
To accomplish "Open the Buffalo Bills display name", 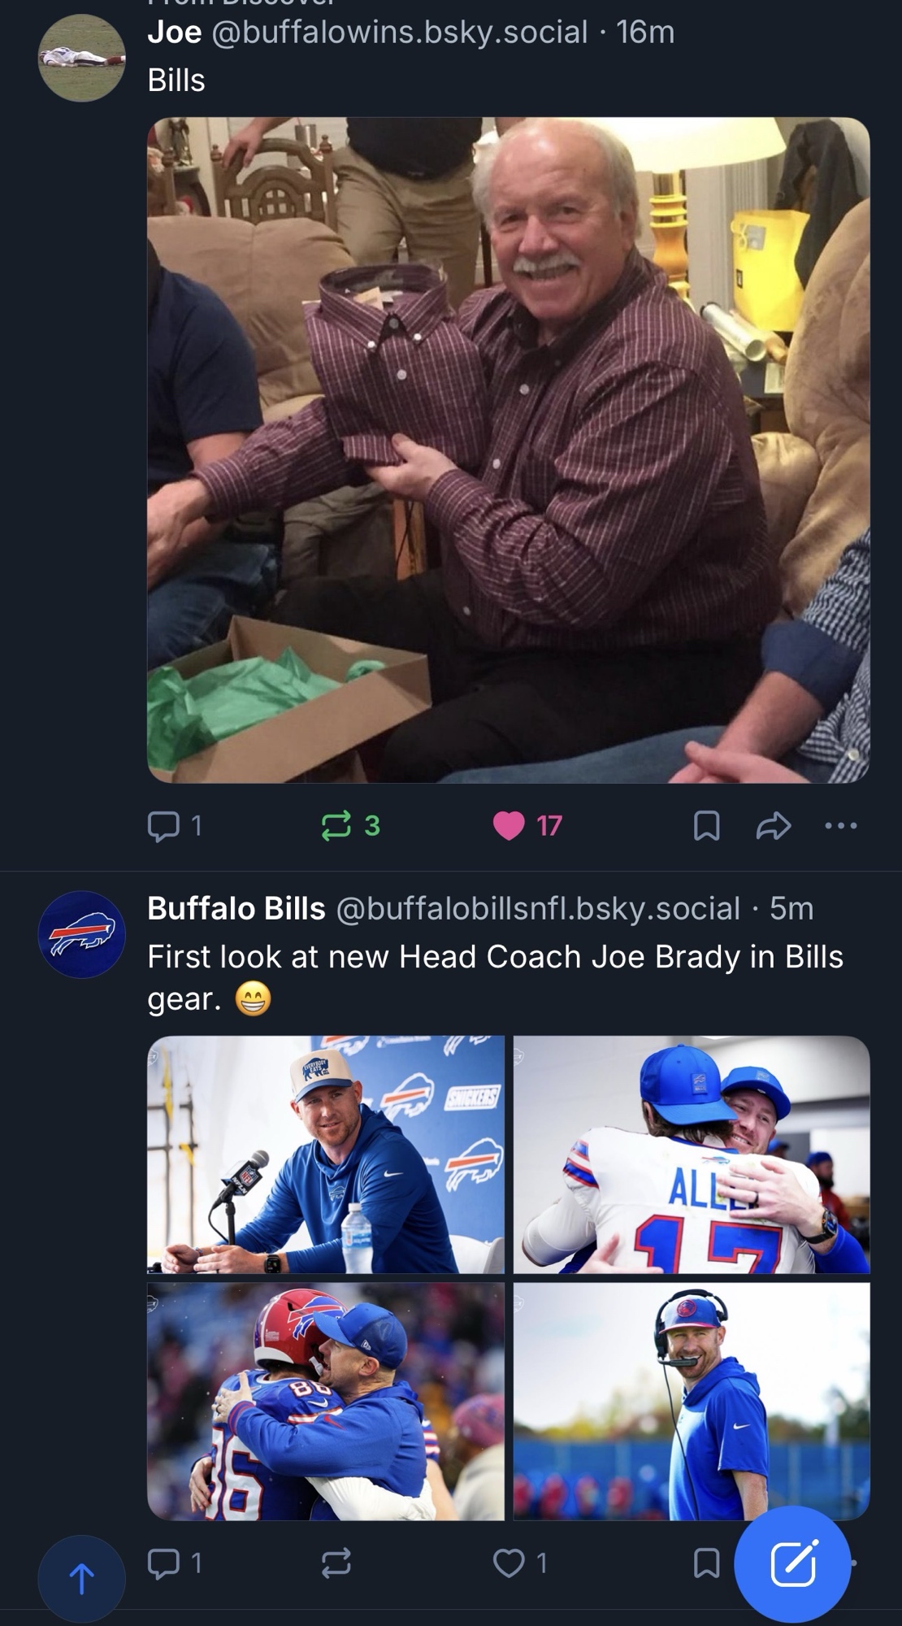I will (236, 909).
